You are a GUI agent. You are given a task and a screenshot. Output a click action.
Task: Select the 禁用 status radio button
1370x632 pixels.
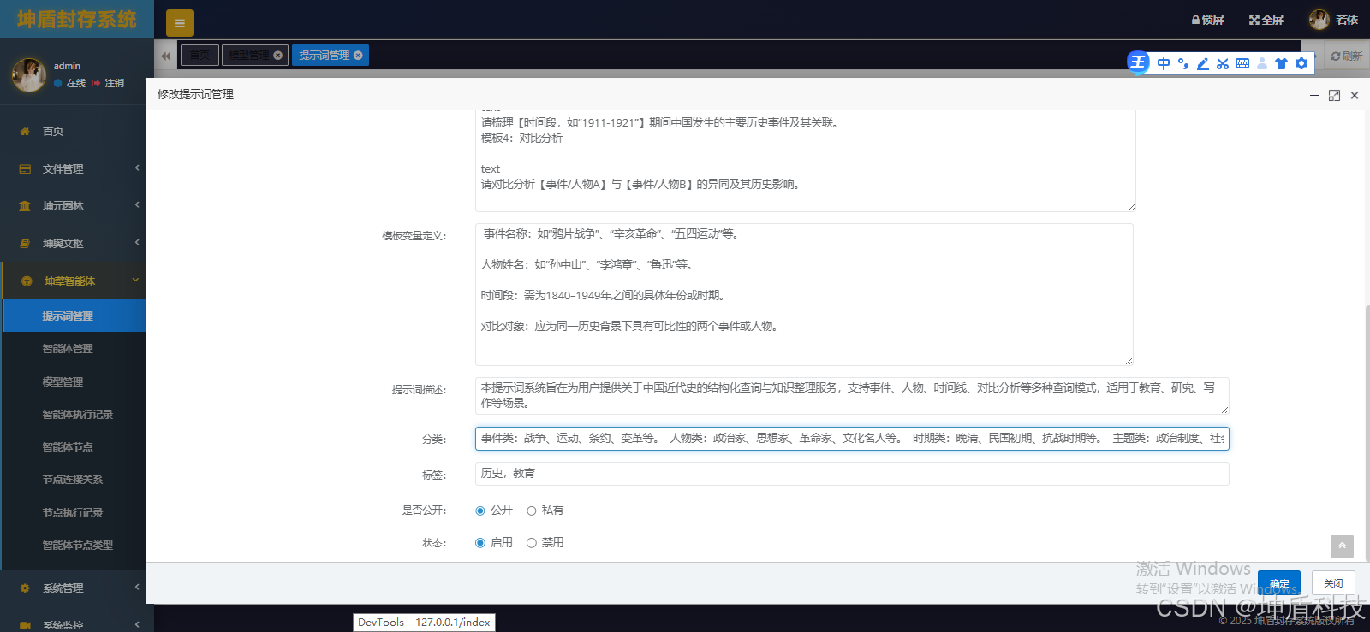(532, 543)
